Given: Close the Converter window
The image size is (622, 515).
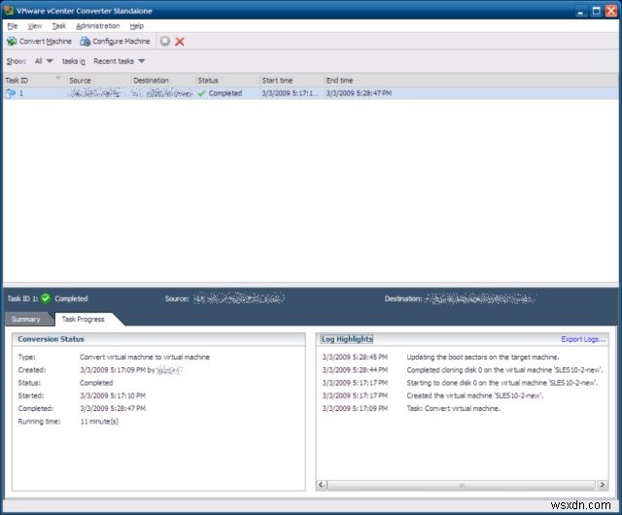Looking at the screenshot, I should tap(611, 11).
